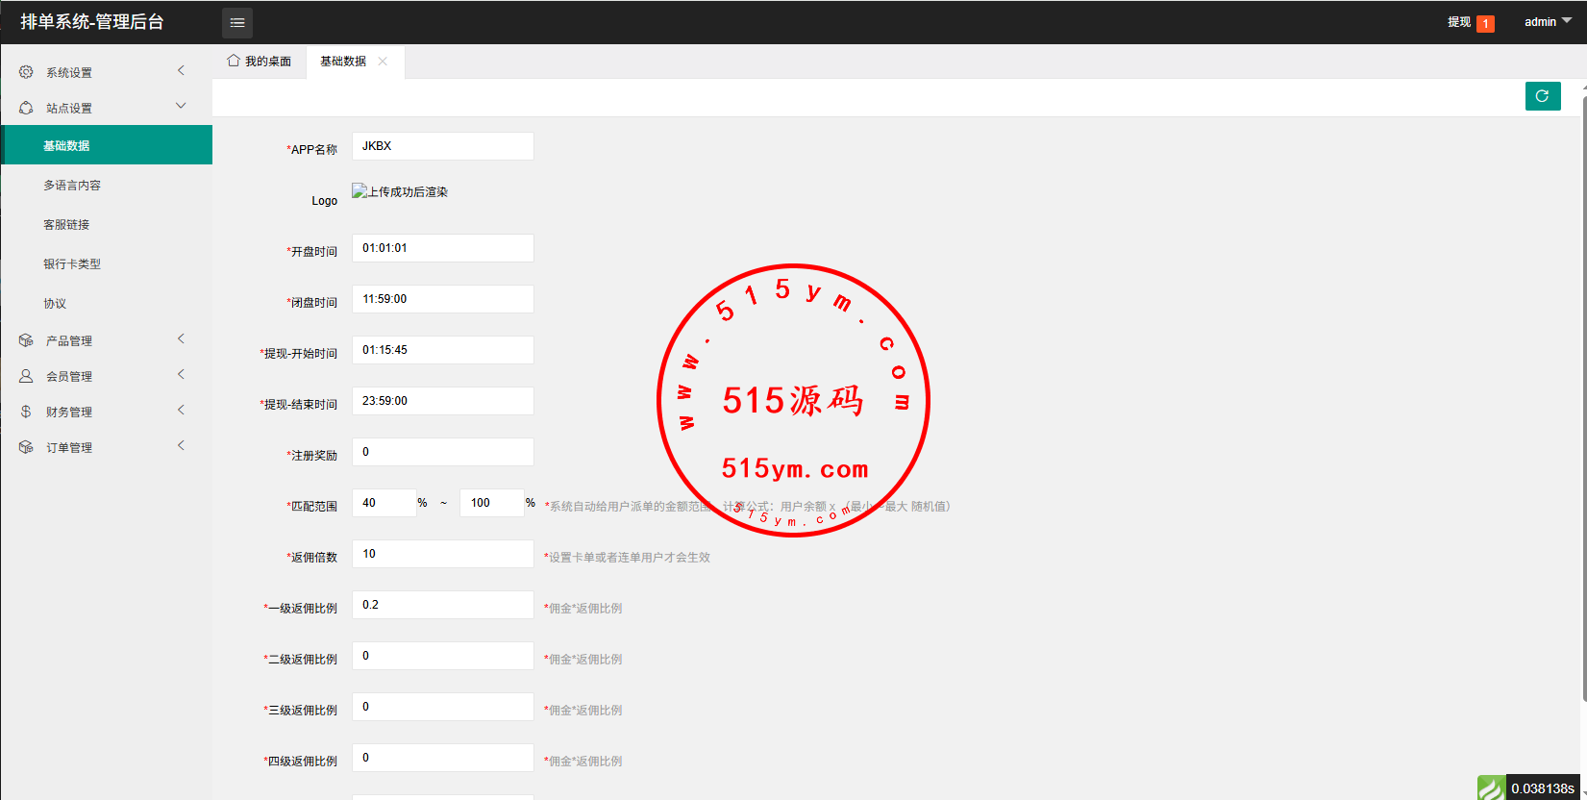
Task: Click the 站点设置 sidebar icon
Action: 26,108
